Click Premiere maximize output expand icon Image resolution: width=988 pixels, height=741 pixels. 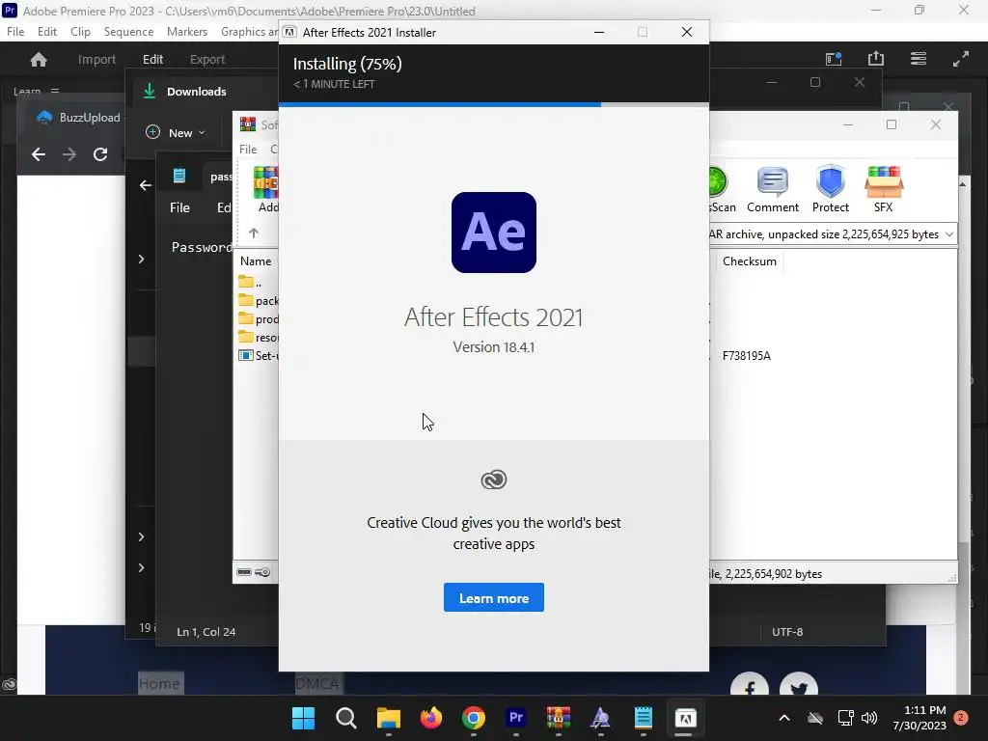tap(960, 59)
